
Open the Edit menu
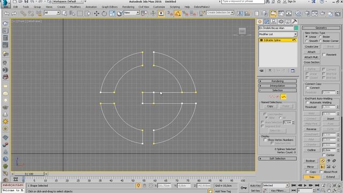[x=16, y=7]
